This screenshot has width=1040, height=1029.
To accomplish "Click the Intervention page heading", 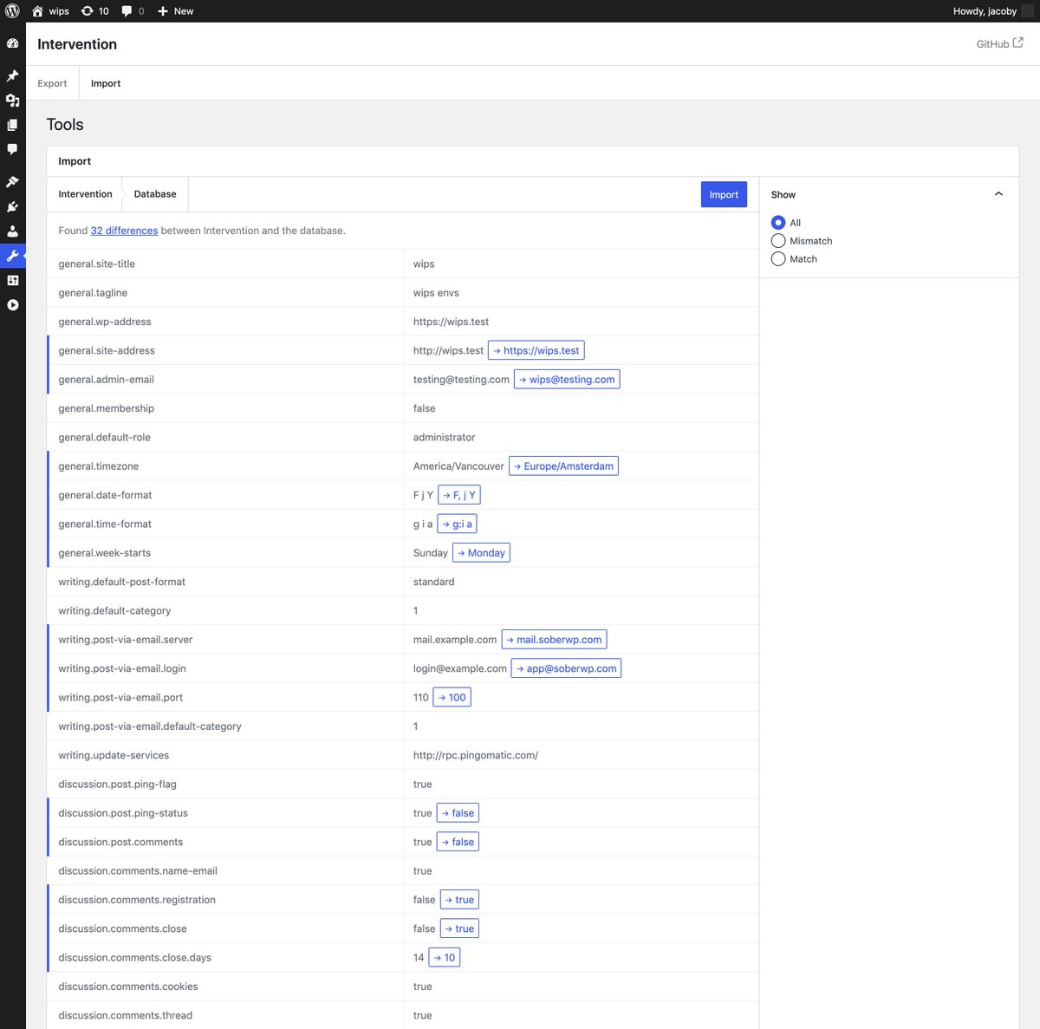I will pyautogui.click(x=77, y=44).
